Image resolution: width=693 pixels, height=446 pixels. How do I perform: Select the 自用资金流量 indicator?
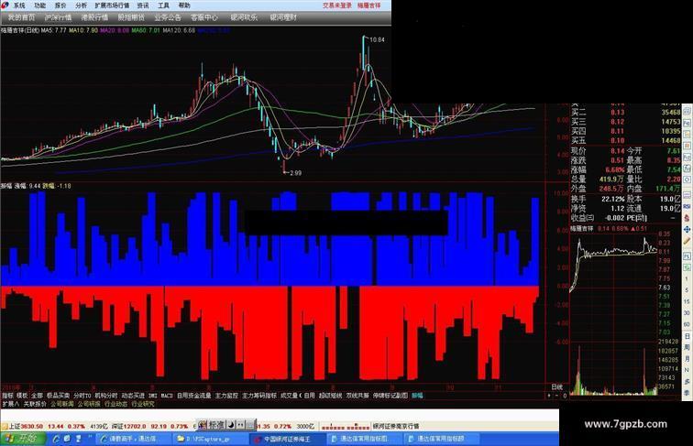[x=193, y=396]
